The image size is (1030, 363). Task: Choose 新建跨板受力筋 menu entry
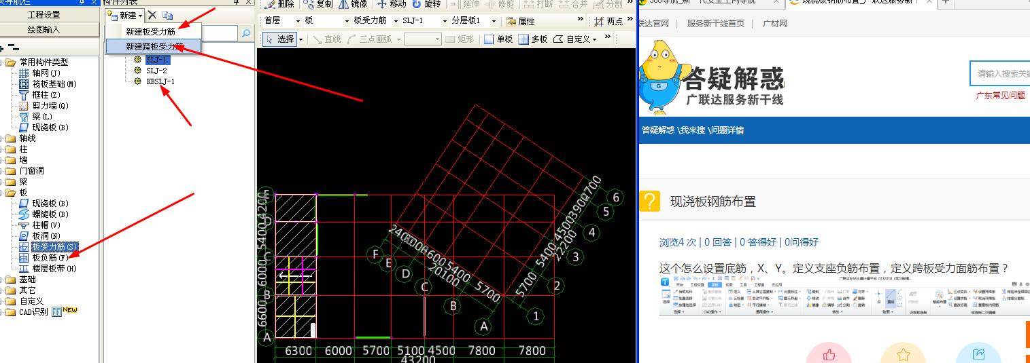[x=154, y=46]
